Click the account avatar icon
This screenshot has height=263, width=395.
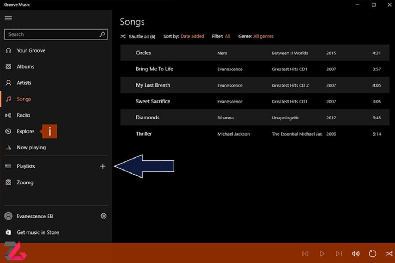coord(8,216)
